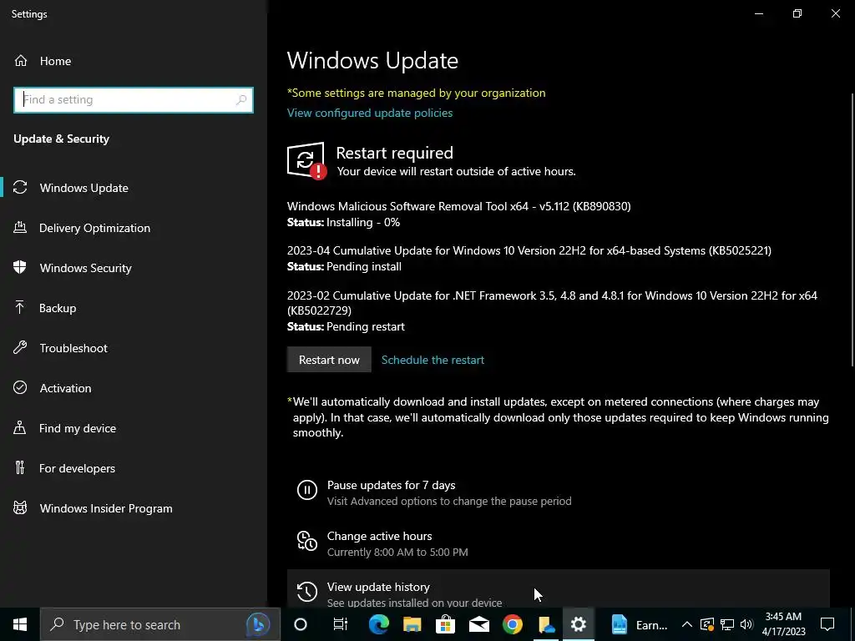Image resolution: width=855 pixels, height=641 pixels.
Task: Open Delivery Optimization settings page
Action: (x=134, y=228)
